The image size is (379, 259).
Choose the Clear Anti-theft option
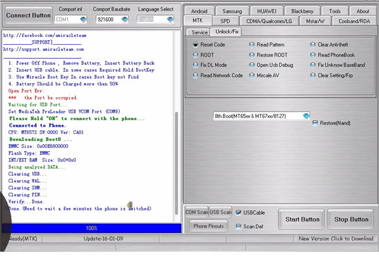tap(313, 45)
